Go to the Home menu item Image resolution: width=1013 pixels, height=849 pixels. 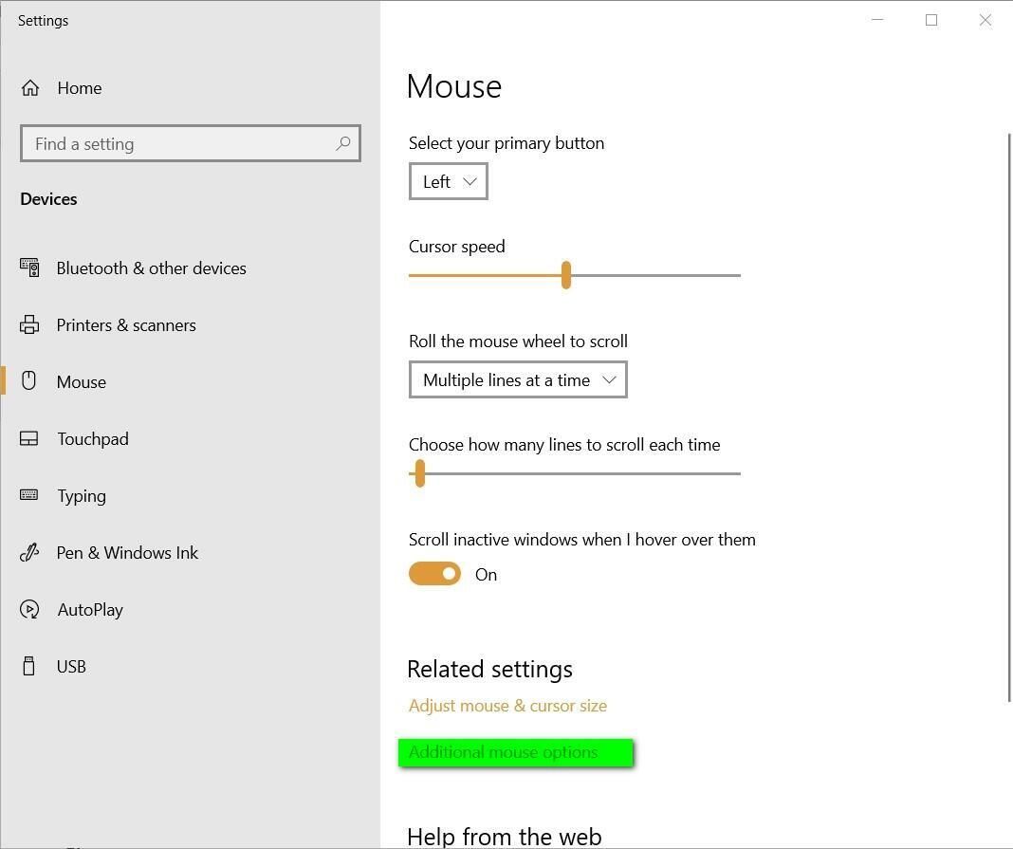[x=79, y=87]
